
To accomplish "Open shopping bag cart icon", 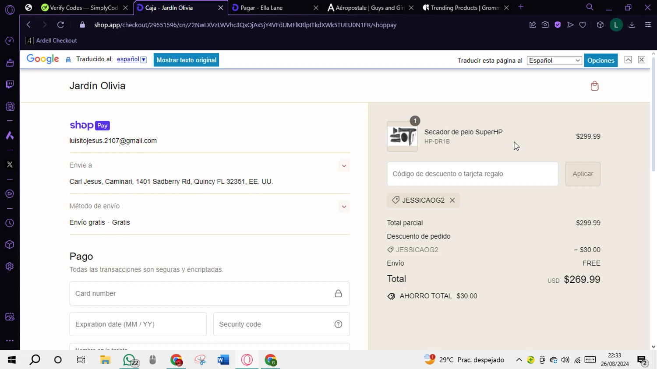I will point(594,86).
